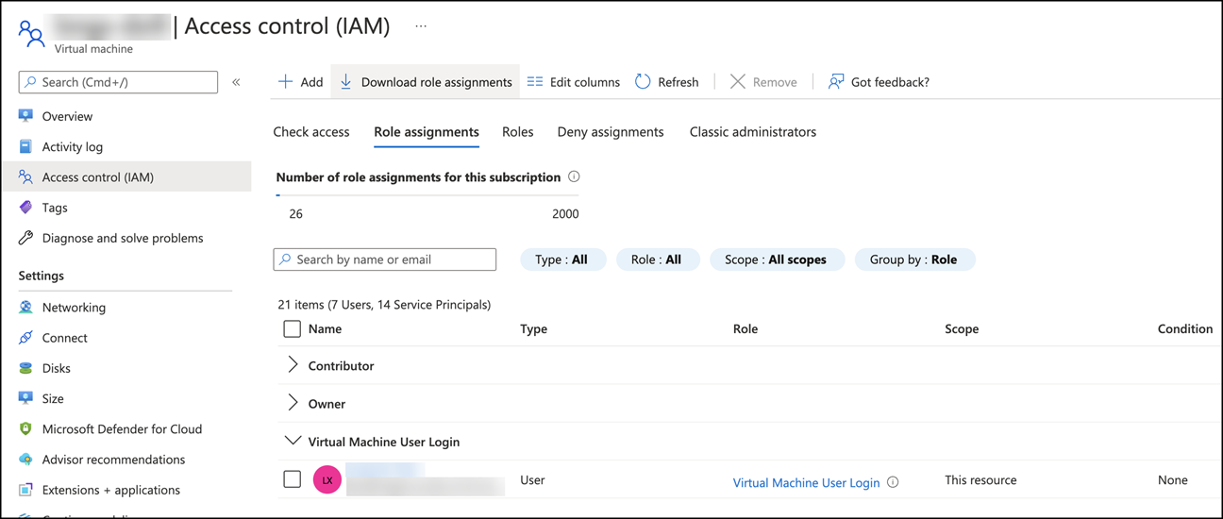The height and width of the screenshot is (519, 1223).
Task: Switch to the Deny assignments tab
Action: click(611, 132)
